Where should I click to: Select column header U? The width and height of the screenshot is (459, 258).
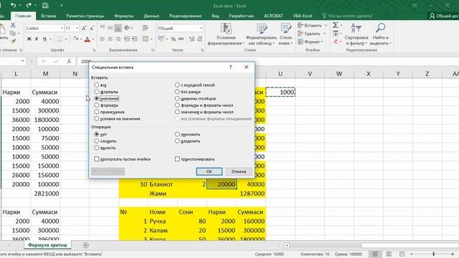pyautogui.click(x=280, y=74)
